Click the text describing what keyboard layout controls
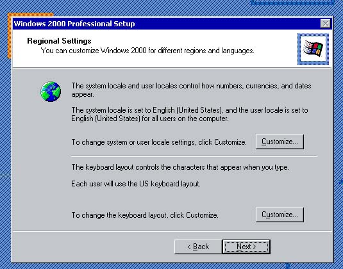The image size is (343, 269). pyautogui.click(x=180, y=167)
